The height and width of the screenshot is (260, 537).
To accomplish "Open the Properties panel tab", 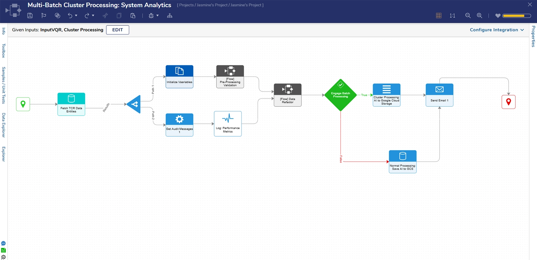I will click(533, 36).
